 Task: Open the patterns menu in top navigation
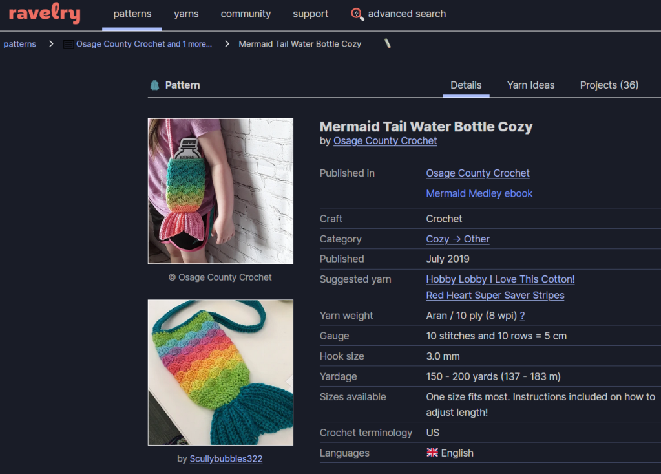point(132,14)
